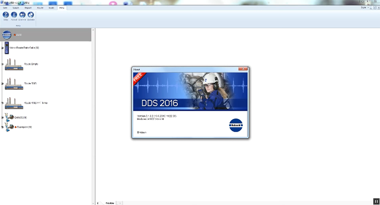The image size is (380, 205).
Task: Expand the Route Empty tree node
Action: click(2, 64)
